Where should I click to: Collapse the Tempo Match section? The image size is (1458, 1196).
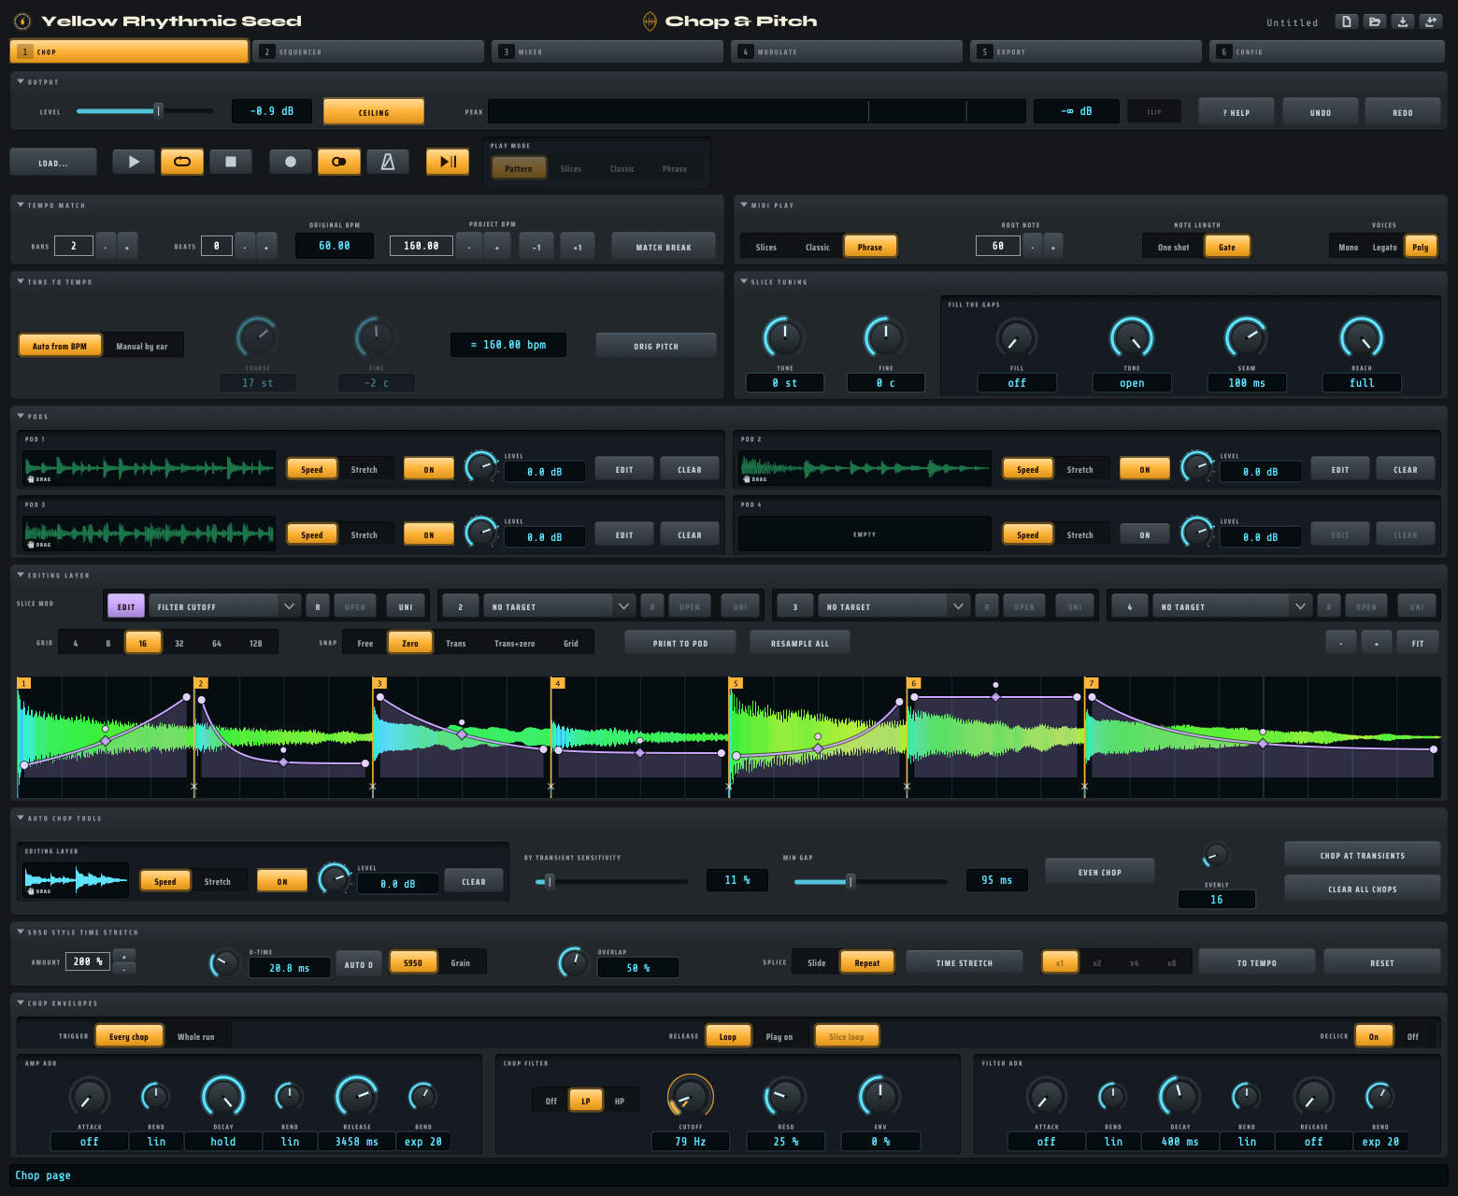click(x=21, y=205)
